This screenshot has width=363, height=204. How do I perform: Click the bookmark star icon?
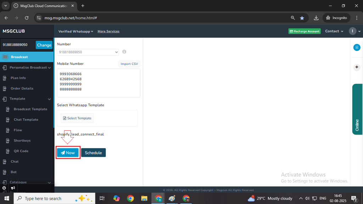pos(302,18)
